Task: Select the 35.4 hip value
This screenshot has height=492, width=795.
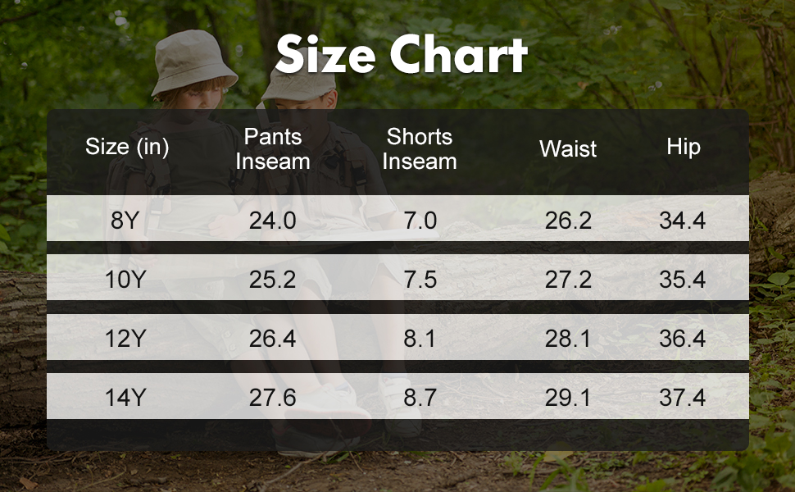Action: tap(683, 280)
